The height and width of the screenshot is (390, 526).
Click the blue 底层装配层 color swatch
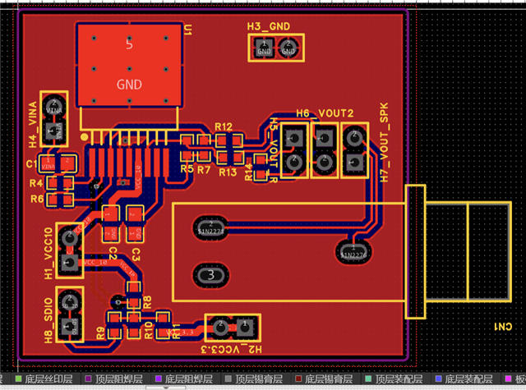click(x=438, y=379)
